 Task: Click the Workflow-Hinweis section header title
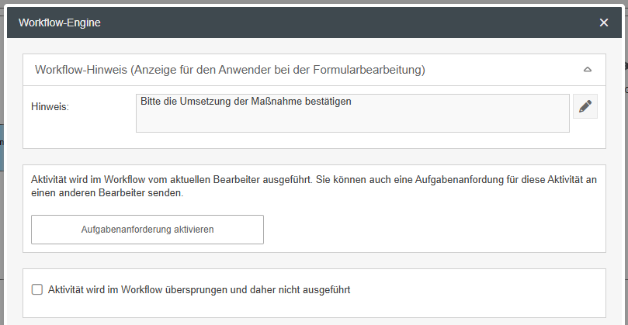point(230,70)
